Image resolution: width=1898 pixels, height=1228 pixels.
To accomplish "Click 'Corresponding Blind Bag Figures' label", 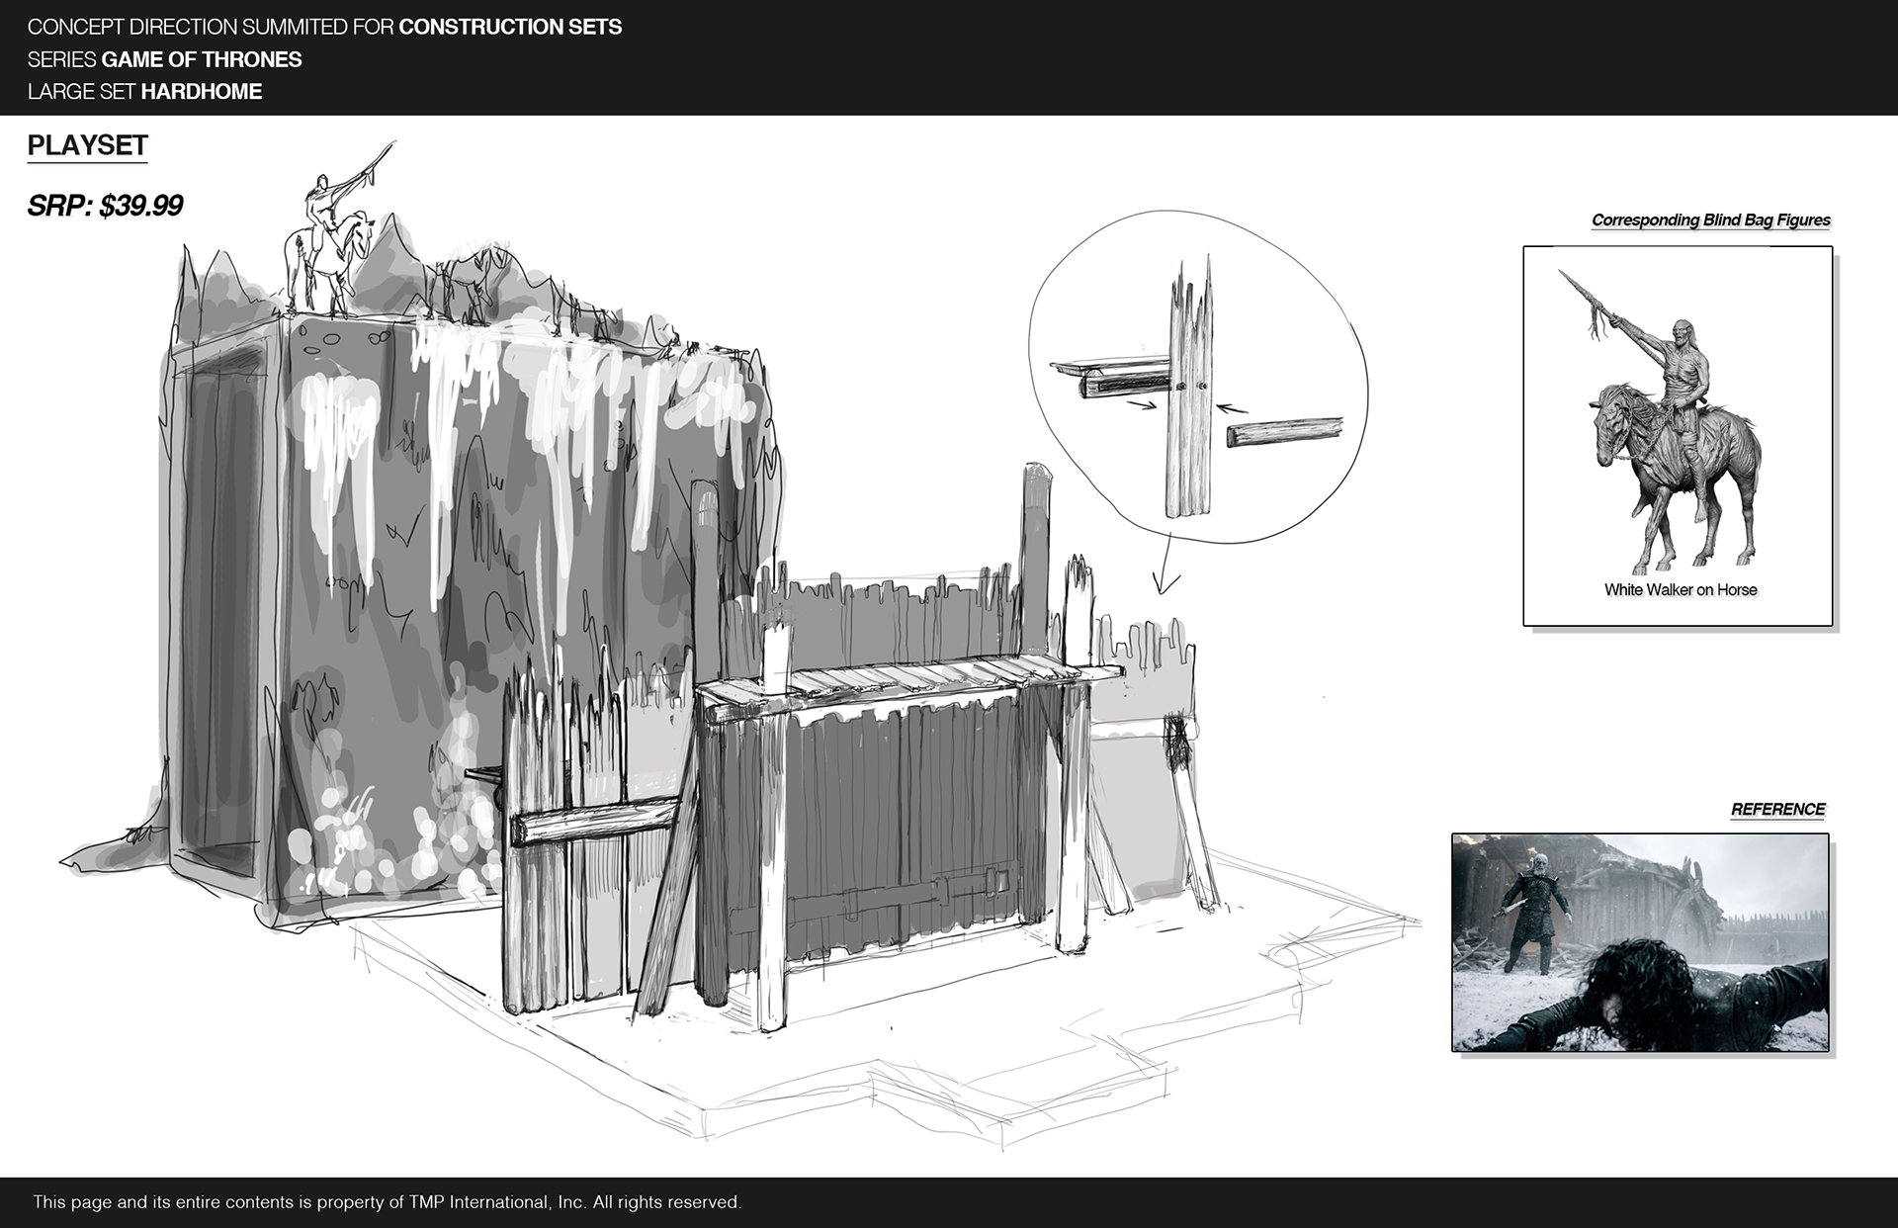I will point(1710,220).
